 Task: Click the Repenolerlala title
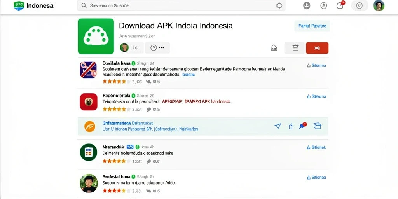(x=116, y=96)
